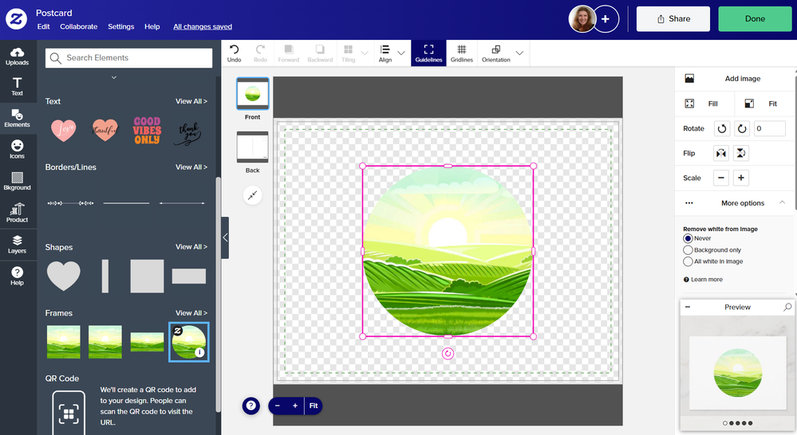Open the Settings menu
The height and width of the screenshot is (435, 797).
(x=121, y=26)
